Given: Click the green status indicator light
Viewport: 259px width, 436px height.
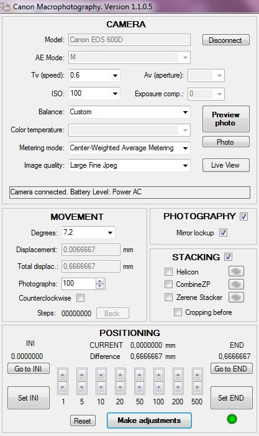Looking at the screenshot, I should pos(232,419).
